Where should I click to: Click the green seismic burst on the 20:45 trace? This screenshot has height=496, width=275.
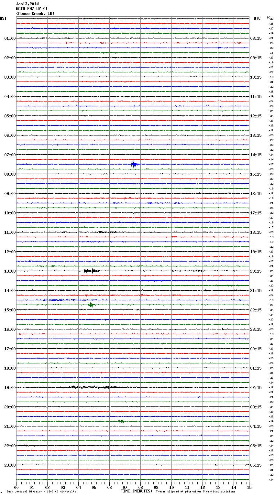(121, 421)
